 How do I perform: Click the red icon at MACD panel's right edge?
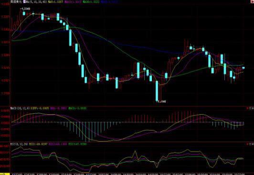pos(248,108)
